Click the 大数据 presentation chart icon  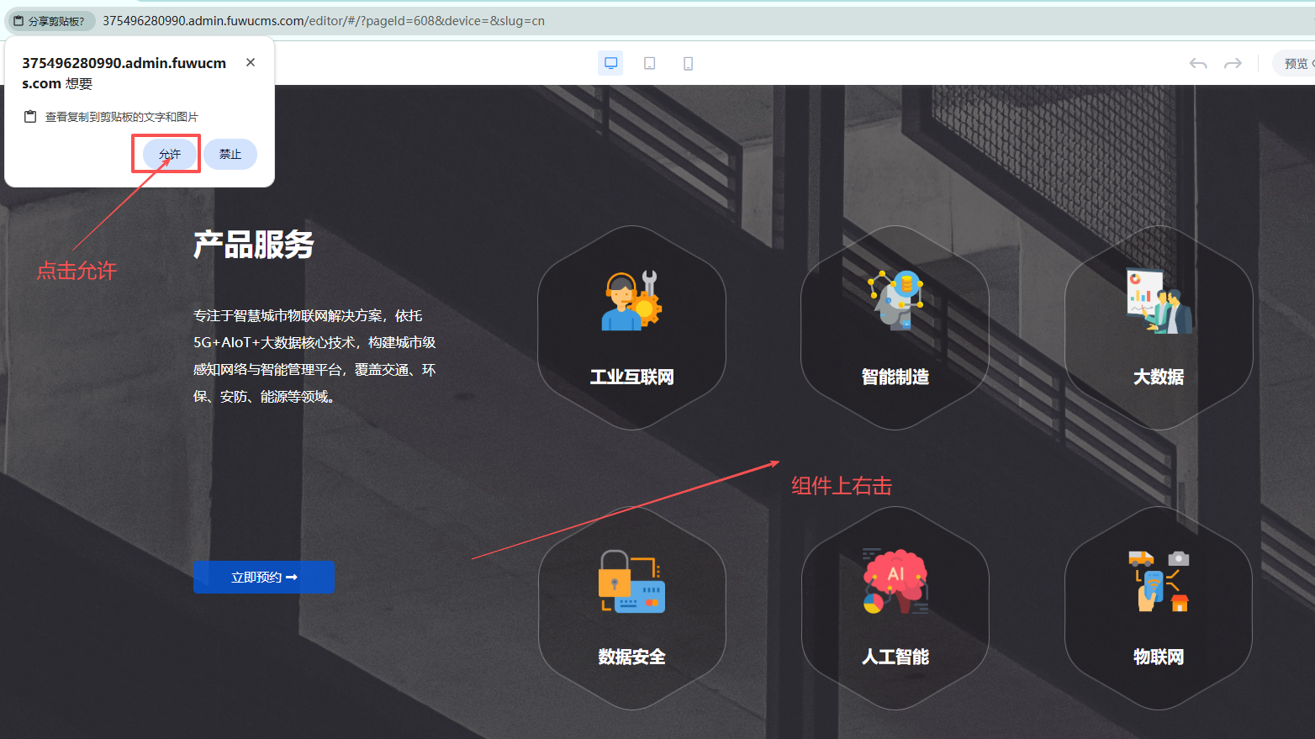click(x=1159, y=301)
